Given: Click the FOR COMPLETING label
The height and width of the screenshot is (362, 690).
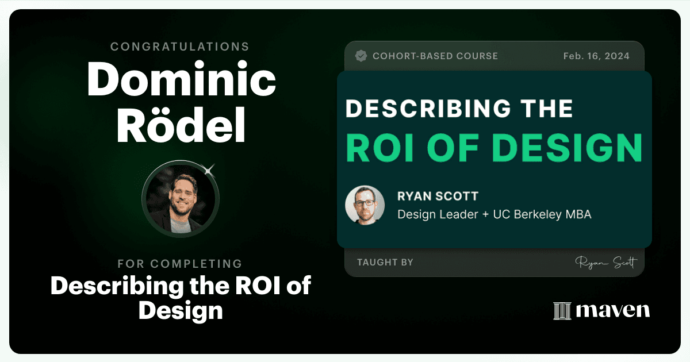Looking at the screenshot, I should point(180,264).
